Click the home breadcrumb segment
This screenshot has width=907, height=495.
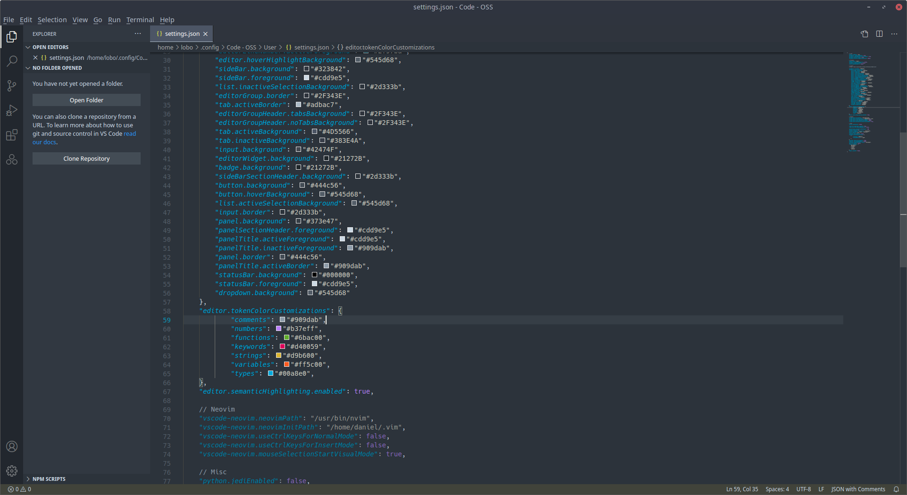tap(165, 47)
